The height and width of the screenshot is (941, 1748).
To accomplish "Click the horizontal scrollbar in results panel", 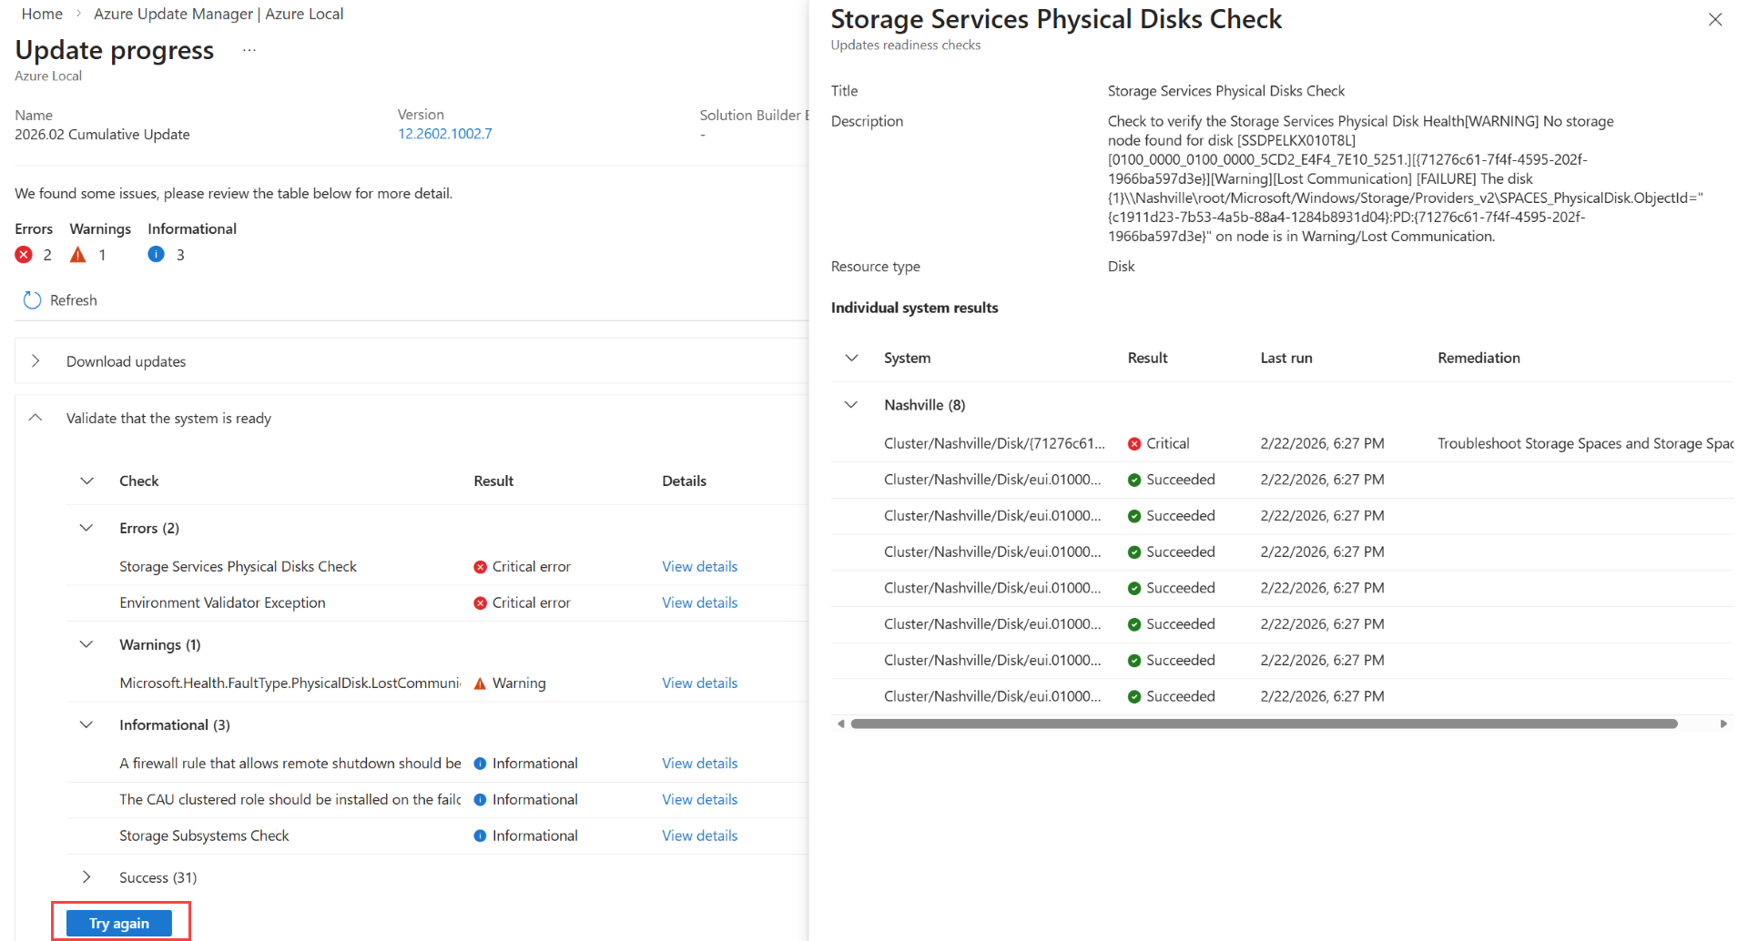I will click(x=1264, y=724).
